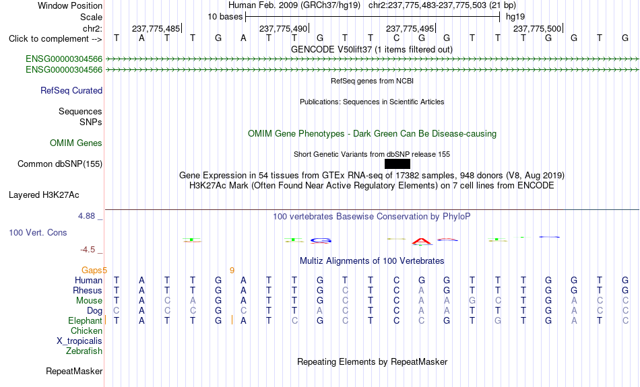
Task: Open the RefSeq Curated track label
Action: tap(71, 91)
